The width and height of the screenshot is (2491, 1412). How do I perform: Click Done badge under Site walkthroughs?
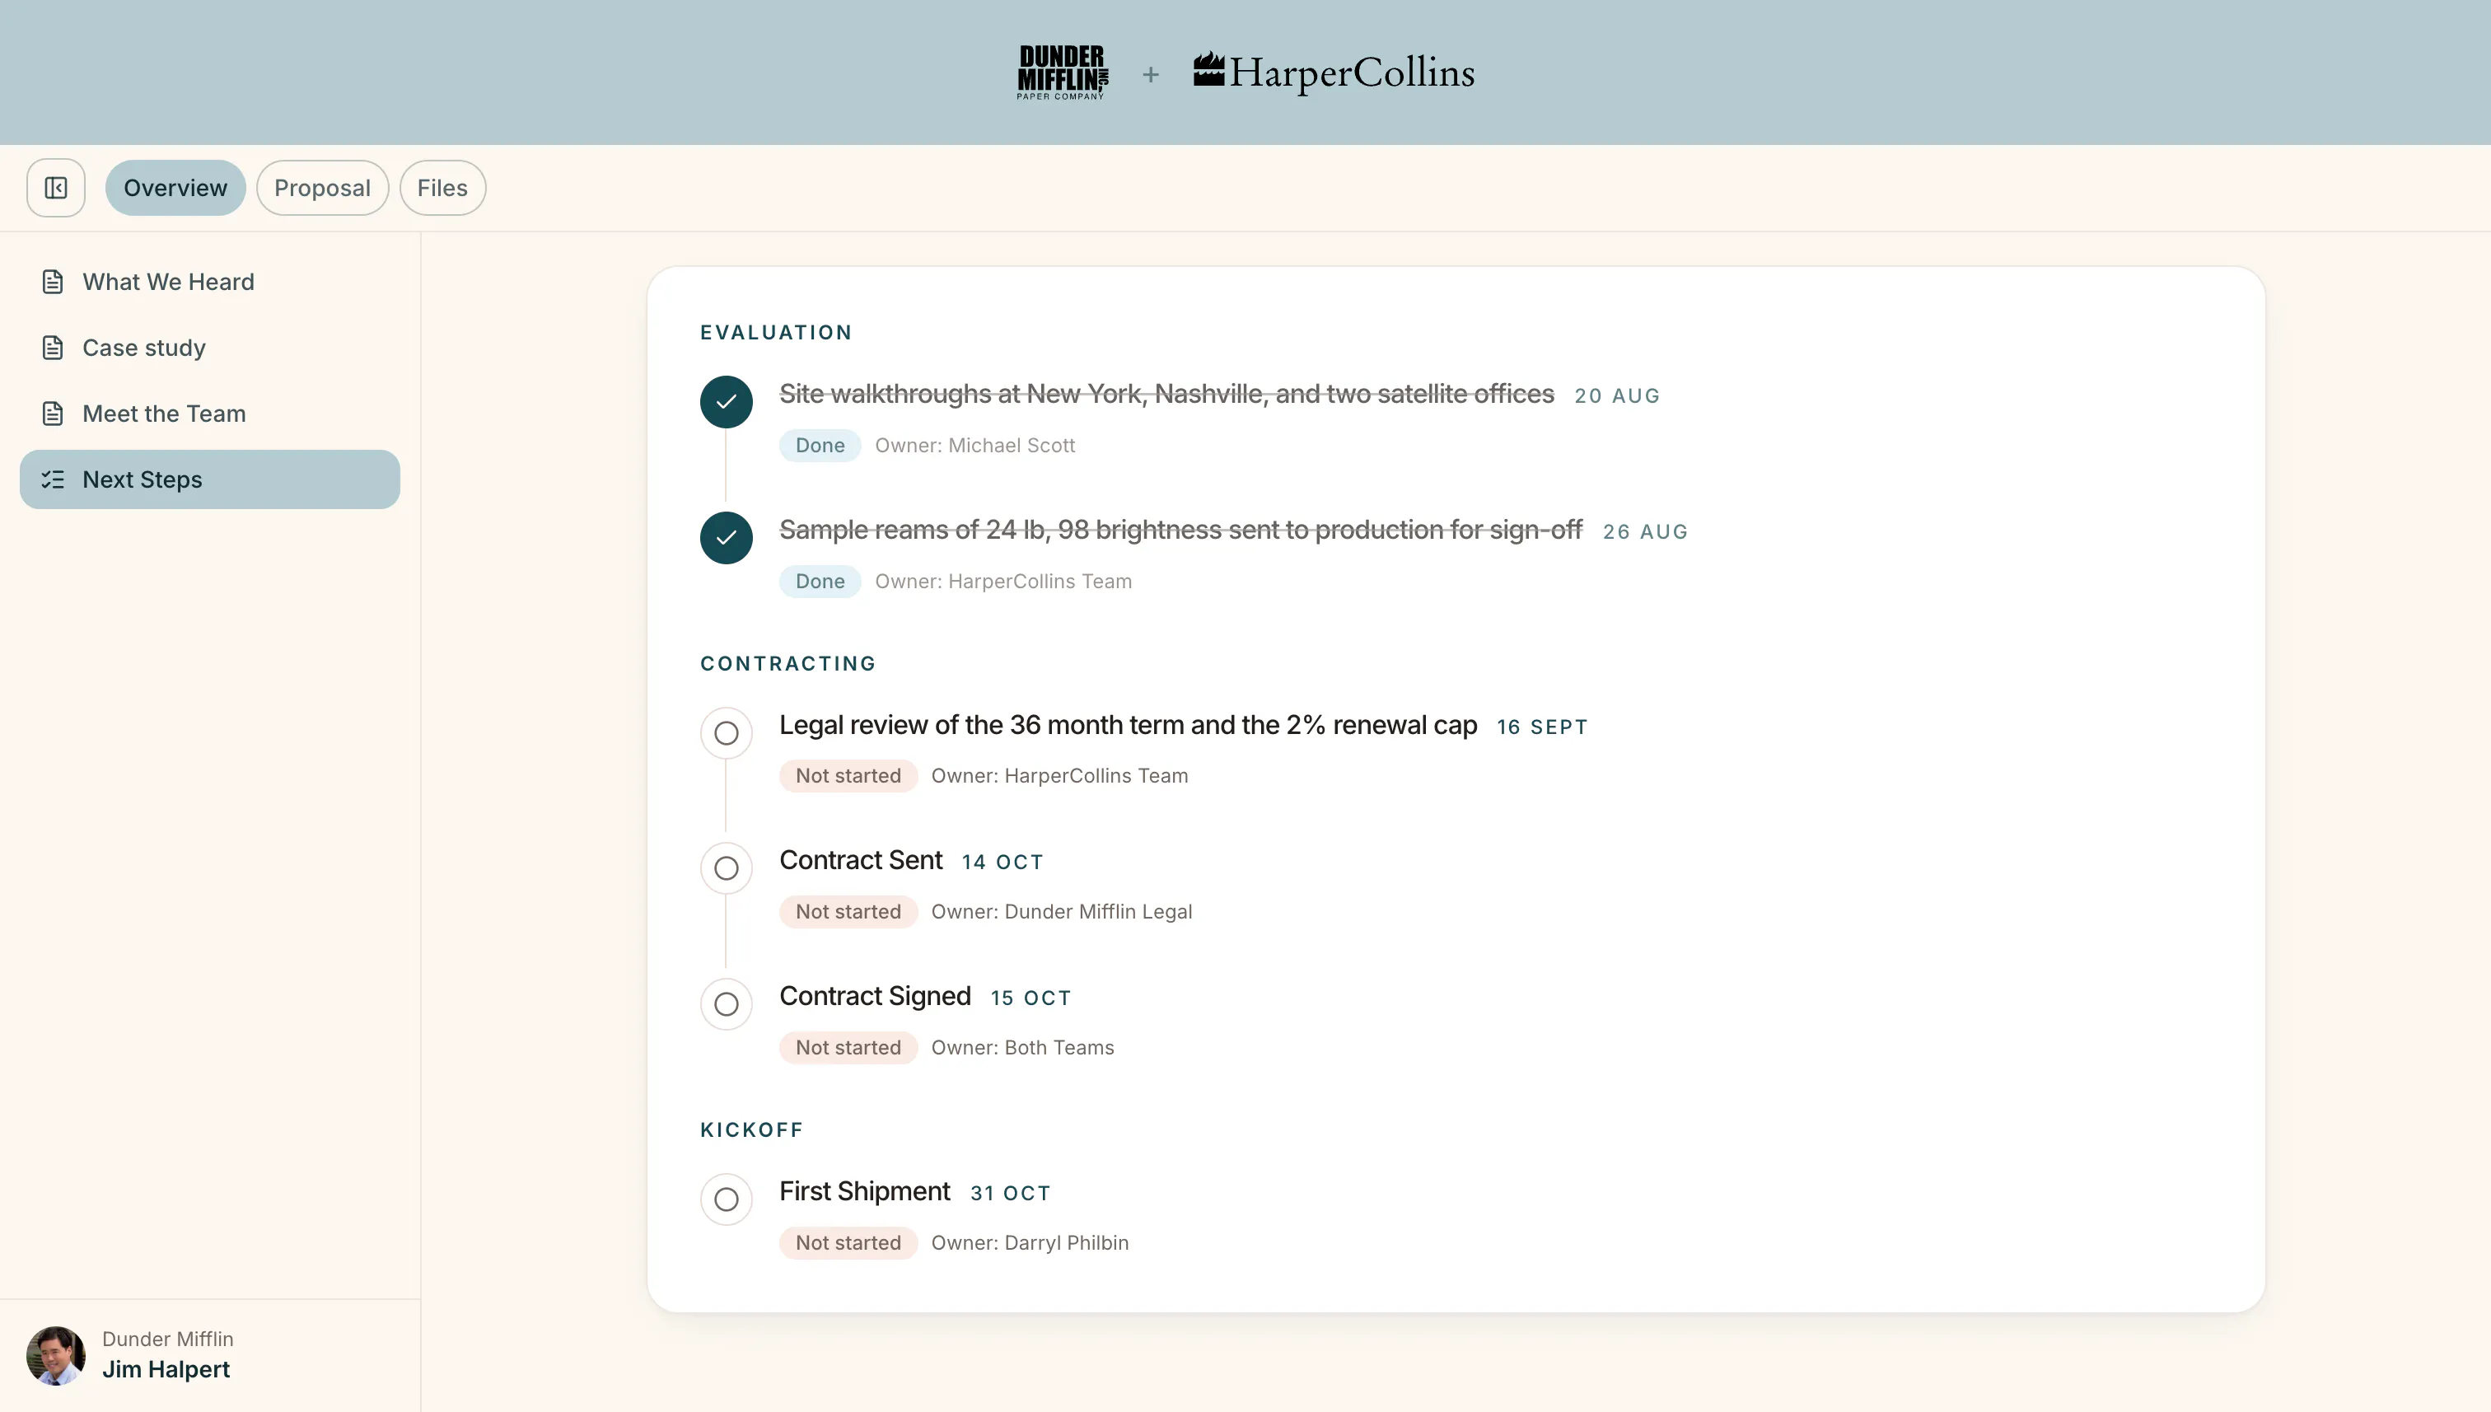[820, 445]
